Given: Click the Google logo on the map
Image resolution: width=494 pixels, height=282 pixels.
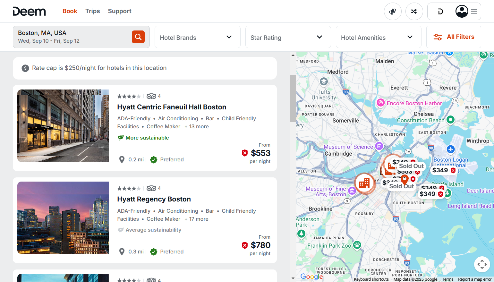Looking at the screenshot, I should (311, 277).
